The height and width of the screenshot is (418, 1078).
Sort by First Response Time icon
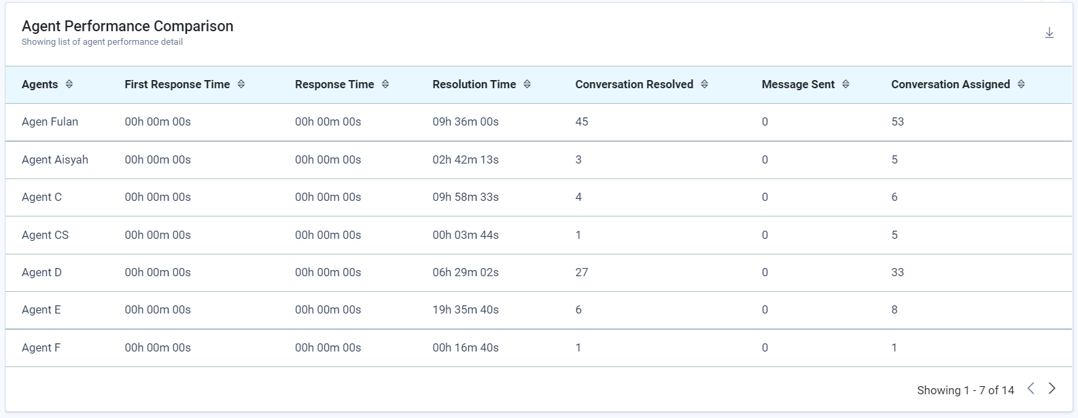click(241, 84)
